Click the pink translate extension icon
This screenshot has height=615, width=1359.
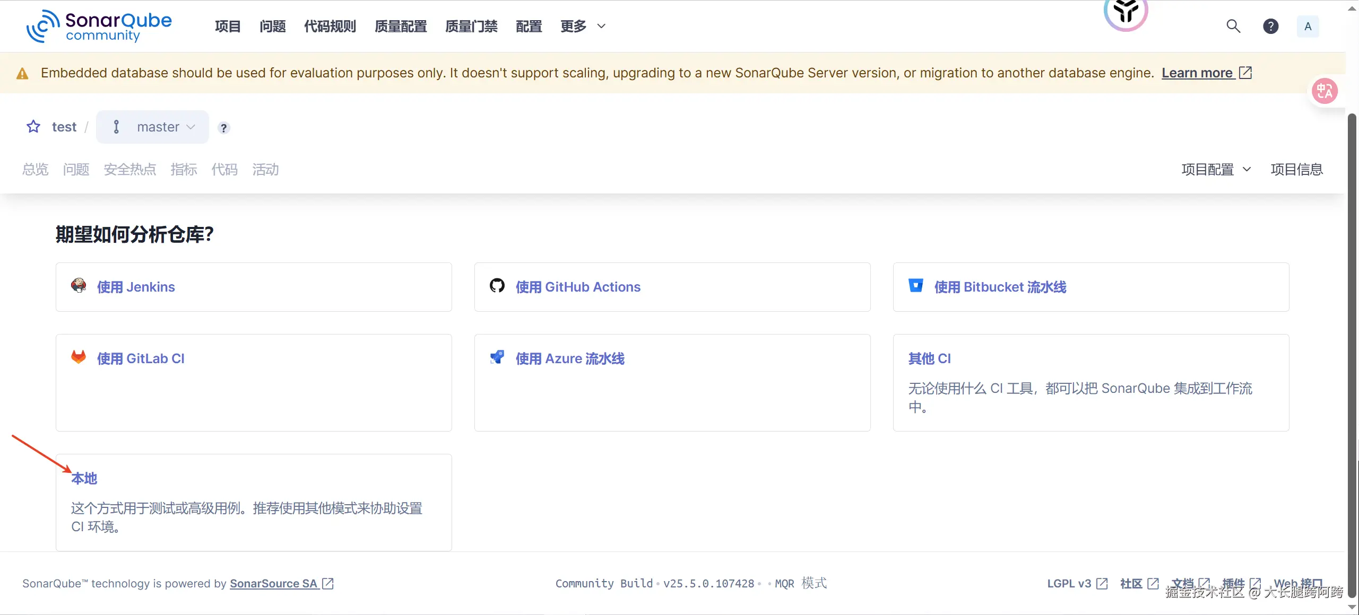[x=1325, y=91]
